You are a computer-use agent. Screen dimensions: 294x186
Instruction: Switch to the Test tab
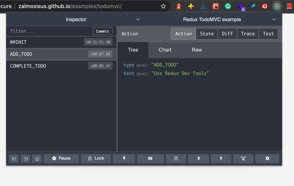point(268,34)
